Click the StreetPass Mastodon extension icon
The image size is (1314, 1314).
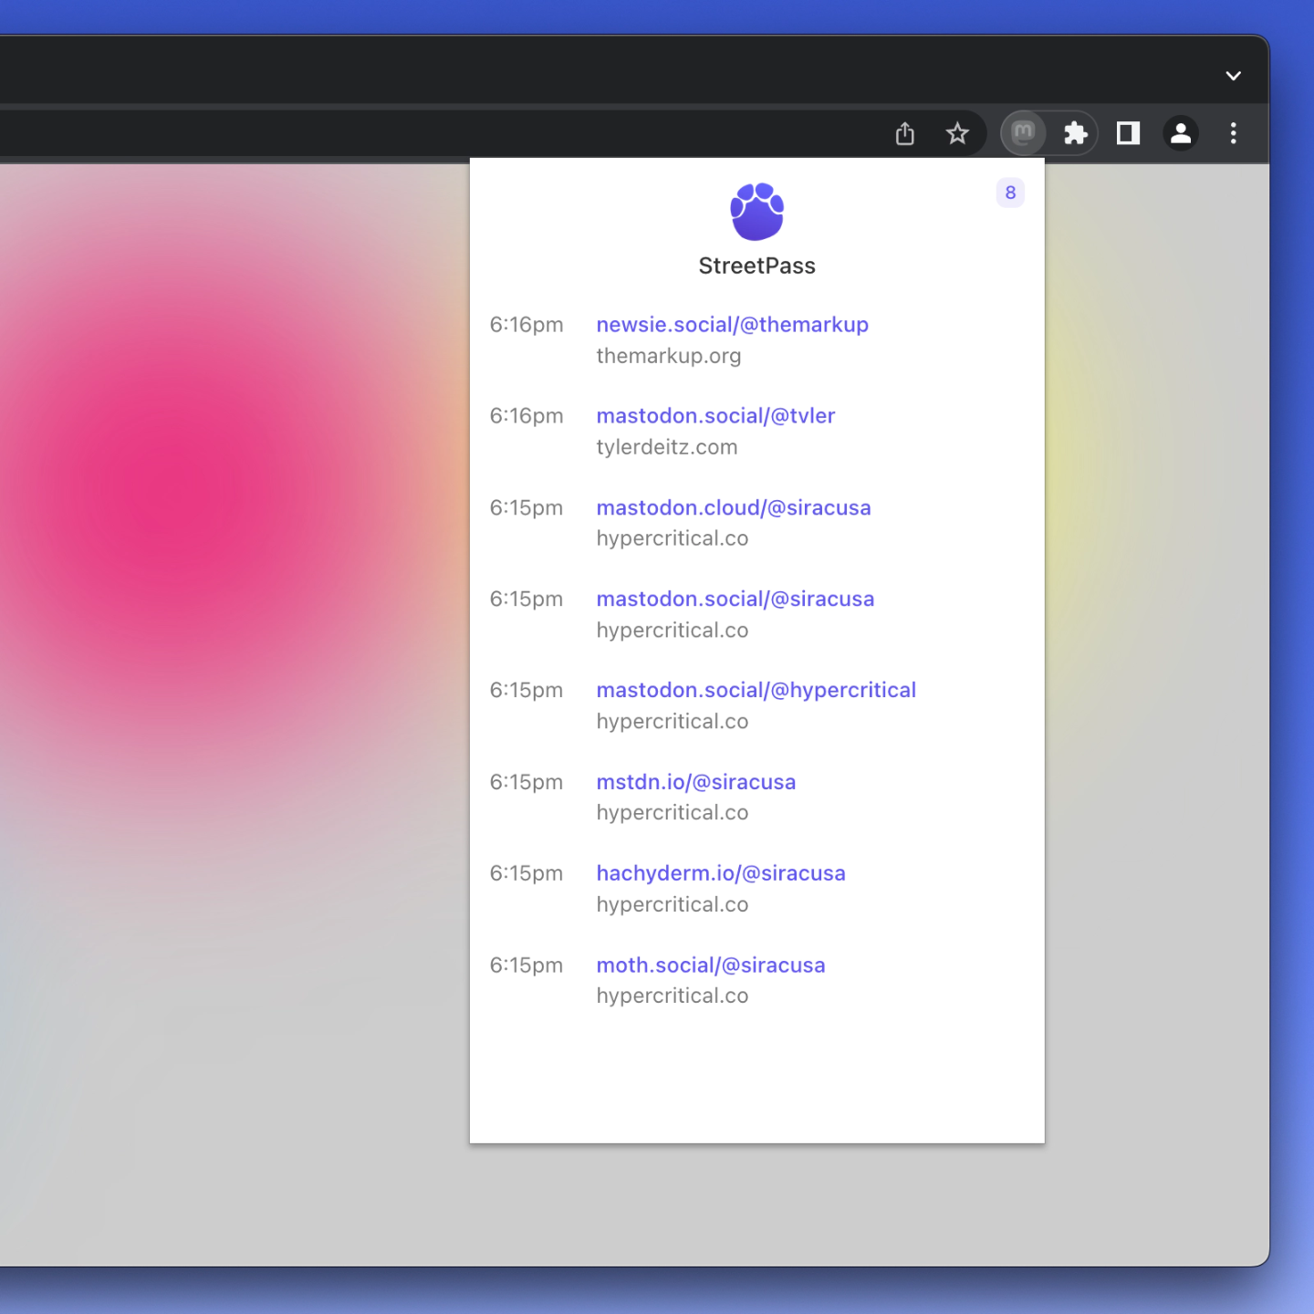1023,133
